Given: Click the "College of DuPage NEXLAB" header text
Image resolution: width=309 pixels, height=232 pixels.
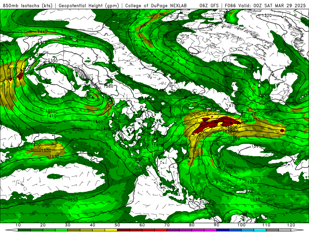Looking at the screenshot, I should [x=156, y=5].
